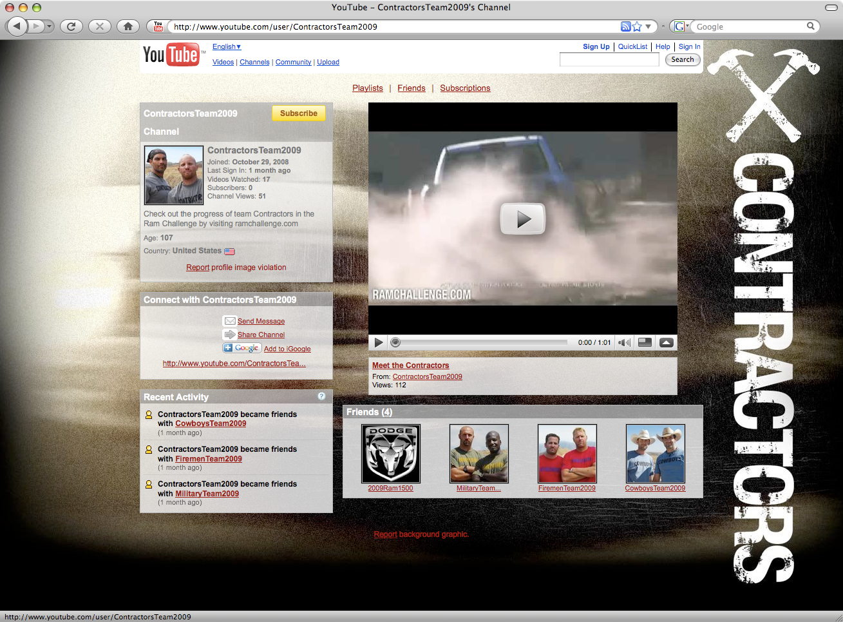Go to the Friends tab
The image size is (843, 622).
coord(412,88)
